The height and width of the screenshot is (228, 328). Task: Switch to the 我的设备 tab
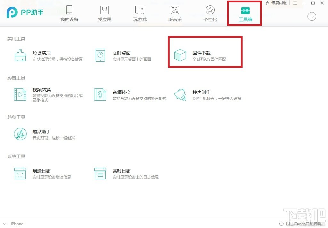pyautogui.click(x=69, y=13)
